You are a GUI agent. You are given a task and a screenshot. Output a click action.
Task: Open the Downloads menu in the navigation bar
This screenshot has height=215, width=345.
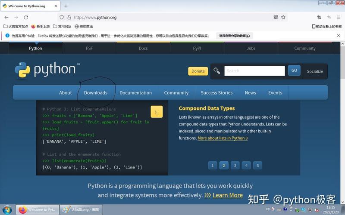(95, 92)
